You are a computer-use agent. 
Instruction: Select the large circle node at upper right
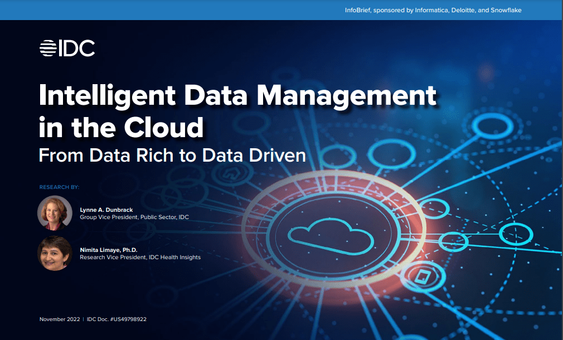[488, 124]
